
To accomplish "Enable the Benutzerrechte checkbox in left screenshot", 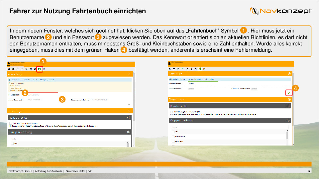I will 11,123.
